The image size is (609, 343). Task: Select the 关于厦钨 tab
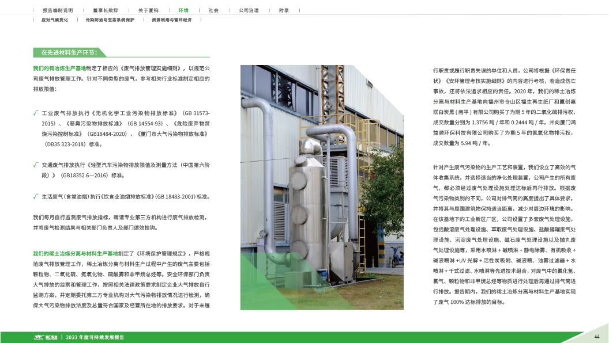tap(148, 10)
